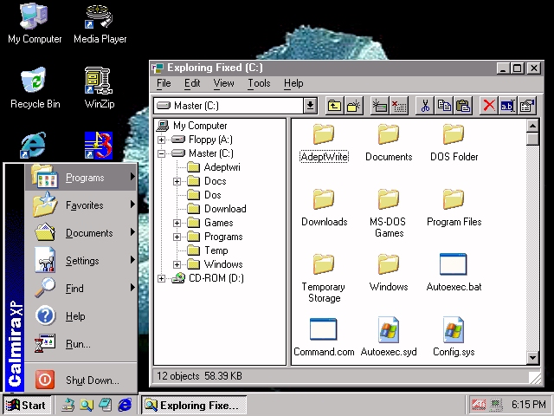
Task: Open the drive selector dropdown showing Master (C:)
Action: pyautogui.click(x=310, y=106)
